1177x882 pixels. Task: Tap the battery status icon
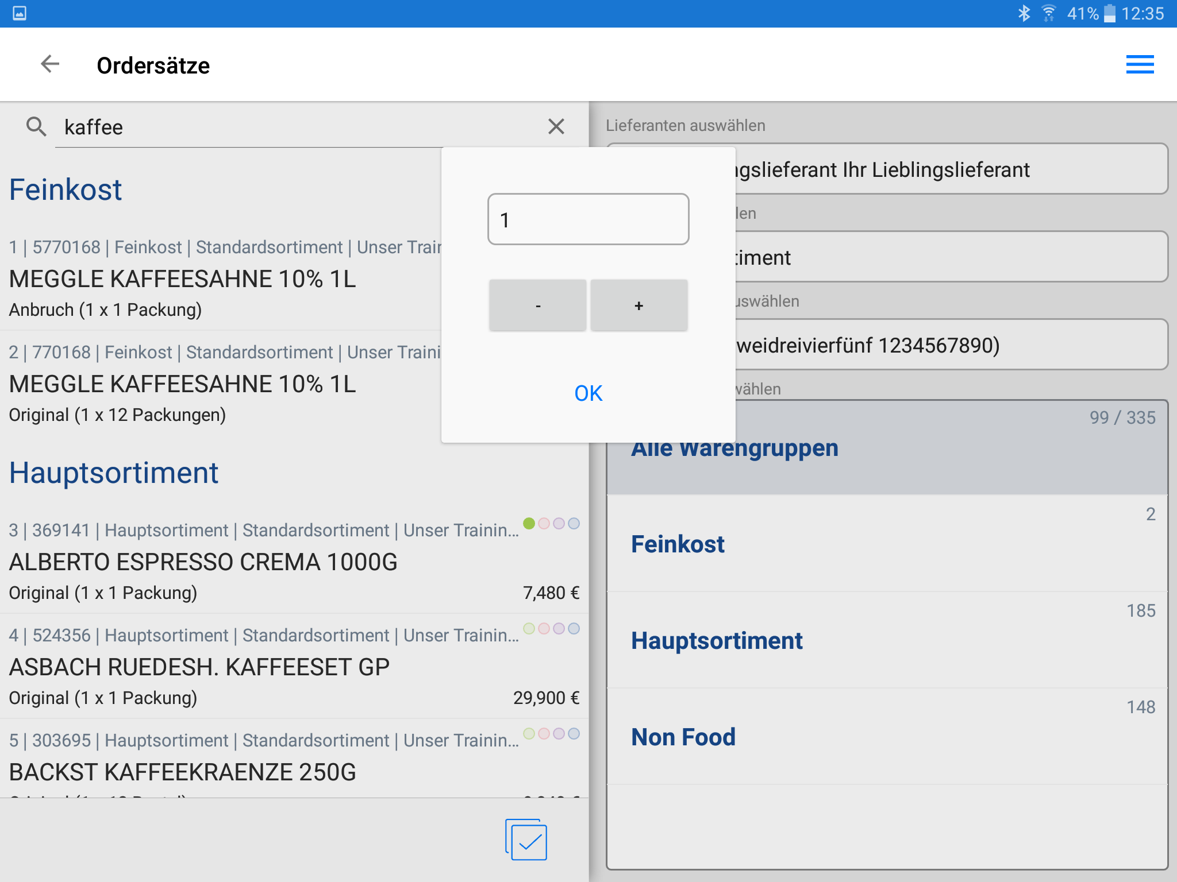pyautogui.click(x=1110, y=13)
